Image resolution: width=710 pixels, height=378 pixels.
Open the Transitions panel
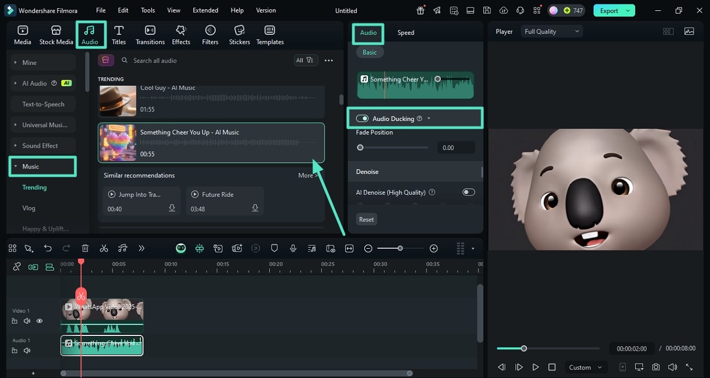tap(150, 35)
